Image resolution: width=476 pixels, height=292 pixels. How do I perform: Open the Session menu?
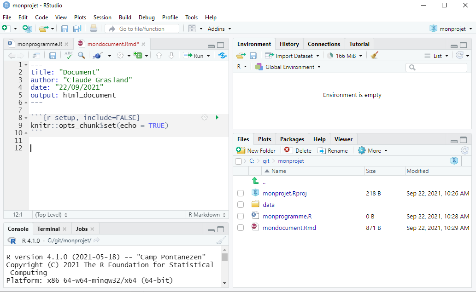102,17
